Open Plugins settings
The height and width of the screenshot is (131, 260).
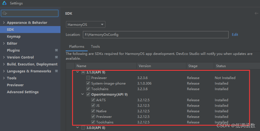(x=13, y=50)
